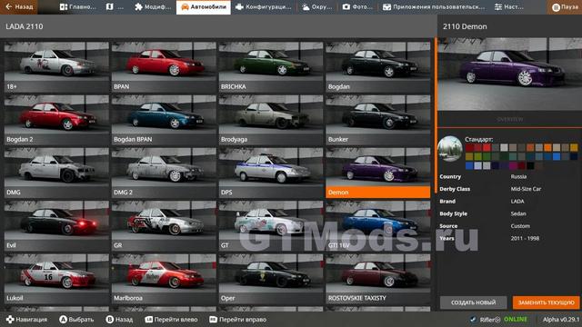
Task: Switch to the Конфигураци... tab
Action: pos(264,7)
